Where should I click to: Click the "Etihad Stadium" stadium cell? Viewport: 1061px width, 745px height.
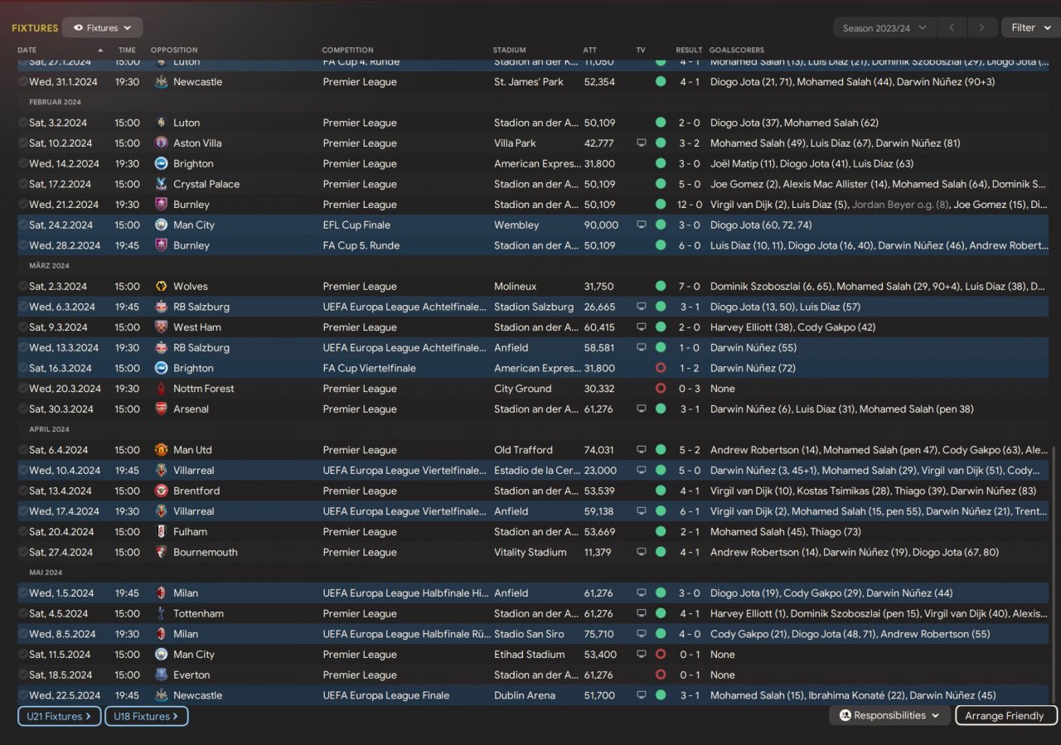click(x=530, y=655)
